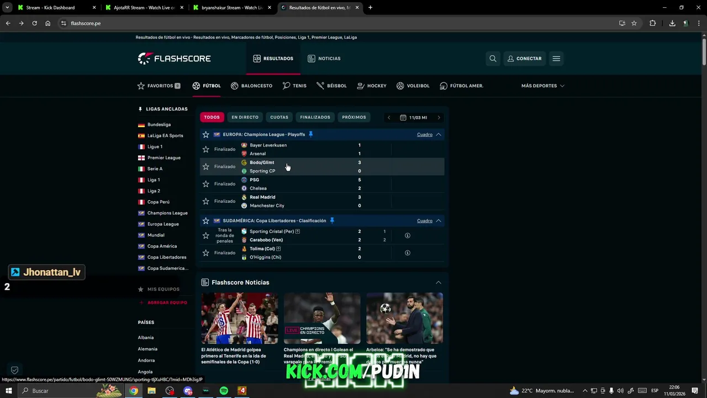This screenshot has width=707, height=398.
Task: Go to previous day arrow
Action: [389, 118]
